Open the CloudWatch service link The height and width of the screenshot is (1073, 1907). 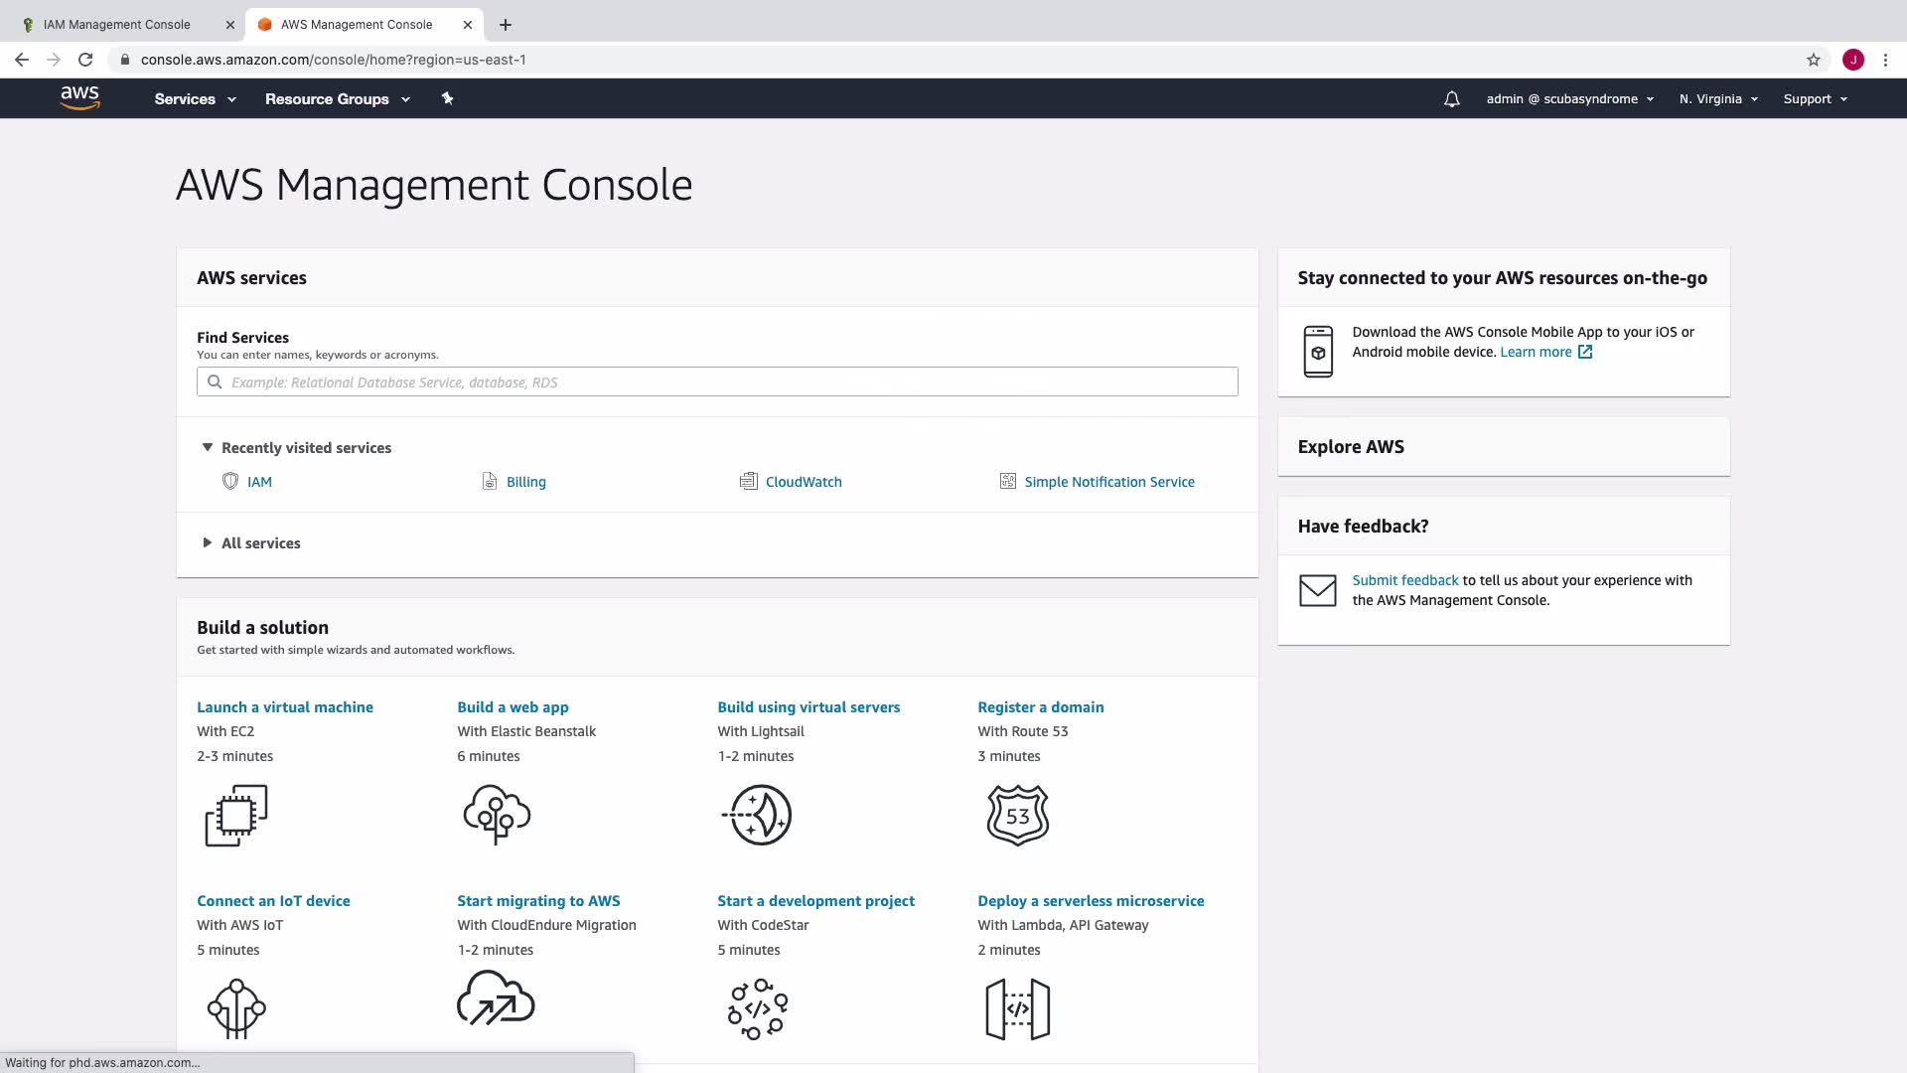coord(803,482)
